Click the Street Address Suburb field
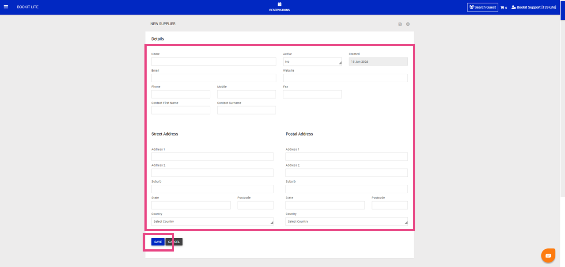 212,189
